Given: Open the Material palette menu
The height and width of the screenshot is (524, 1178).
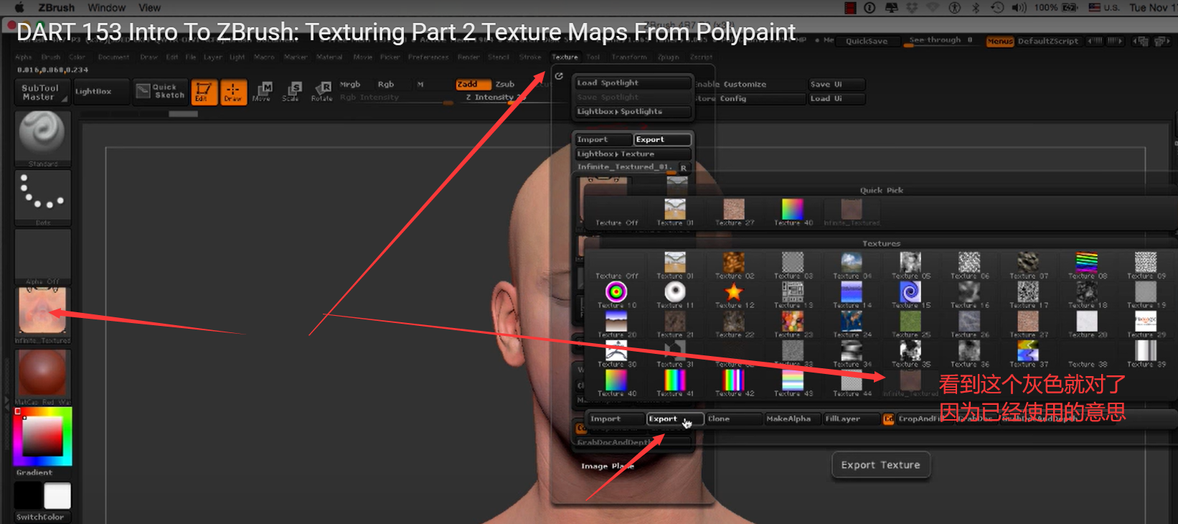Looking at the screenshot, I should (329, 57).
